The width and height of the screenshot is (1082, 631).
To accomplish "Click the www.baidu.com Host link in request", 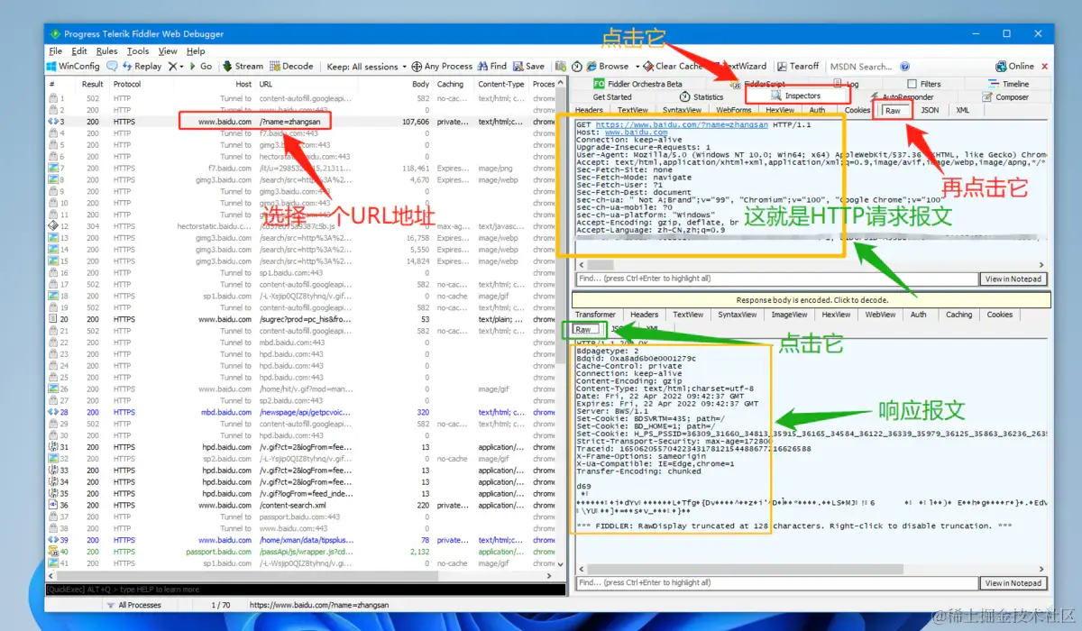I will point(636,133).
